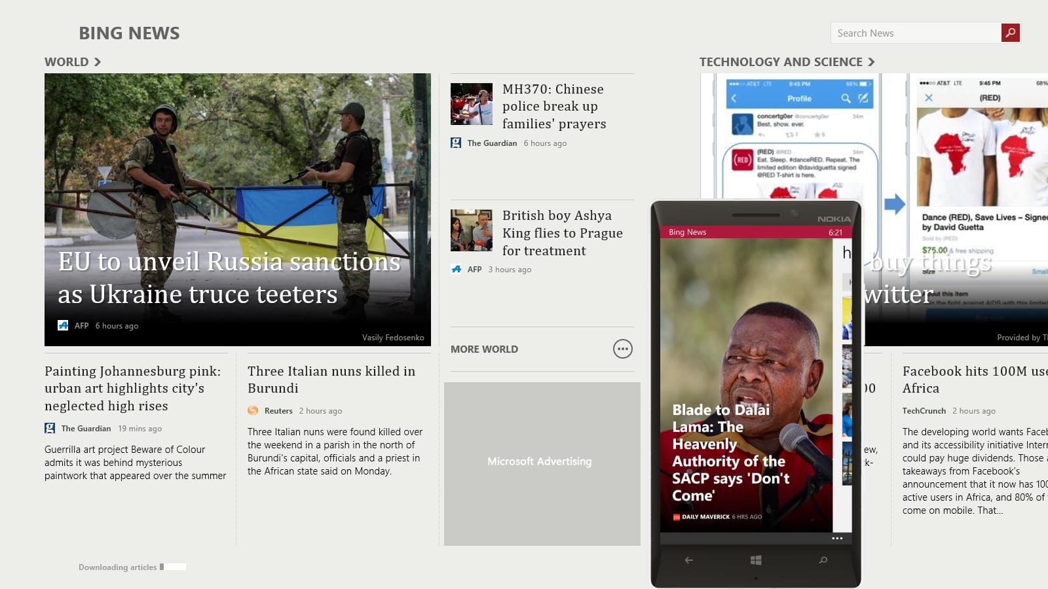The width and height of the screenshot is (1048, 589).
Task: Tap the phone app bar ellipsis
Action: tap(837, 538)
